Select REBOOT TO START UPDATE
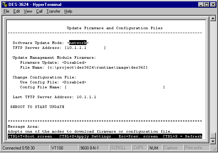 tap(37, 107)
